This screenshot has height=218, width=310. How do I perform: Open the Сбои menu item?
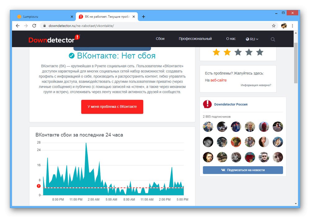[x=160, y=39]
